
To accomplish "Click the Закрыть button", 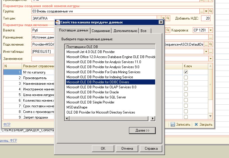I will [203, 125].
